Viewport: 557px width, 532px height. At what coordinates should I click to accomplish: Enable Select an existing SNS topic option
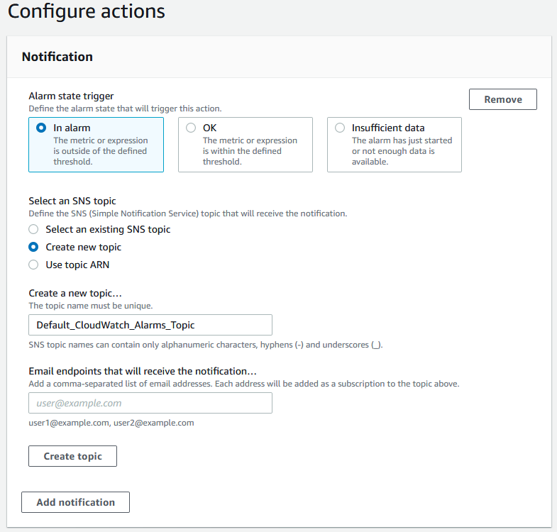pos(33,229)
